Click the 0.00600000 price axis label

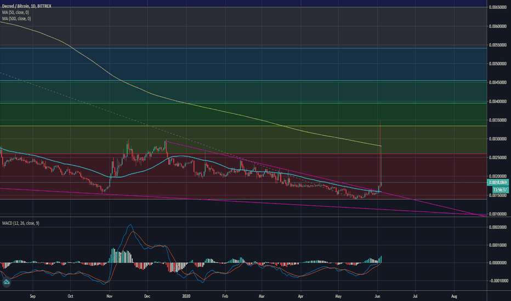click(498, 26)
